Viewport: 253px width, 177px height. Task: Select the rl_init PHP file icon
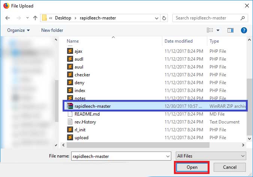click(70, 129)
